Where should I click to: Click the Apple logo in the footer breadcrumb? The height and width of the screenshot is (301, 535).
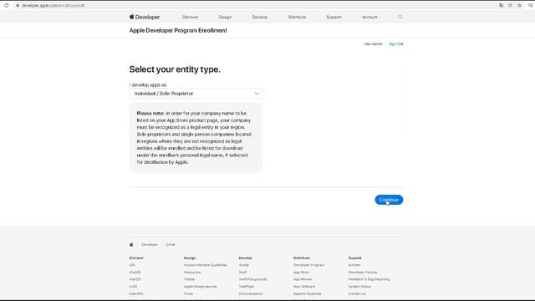click(131, 244)
